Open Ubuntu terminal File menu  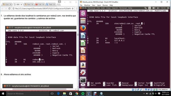(x=98, y=8)
